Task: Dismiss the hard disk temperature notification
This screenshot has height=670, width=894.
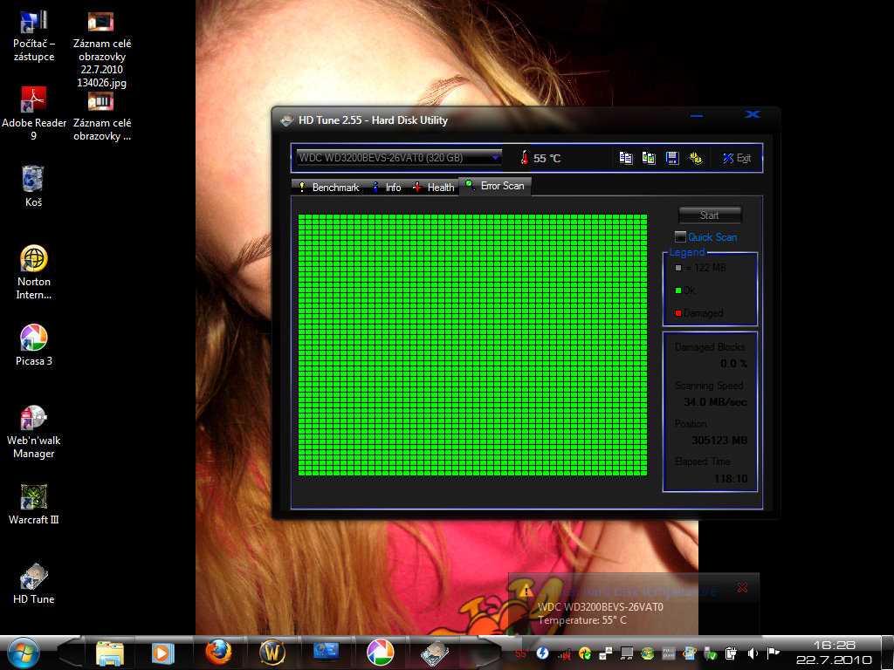Action: [742, 588]
